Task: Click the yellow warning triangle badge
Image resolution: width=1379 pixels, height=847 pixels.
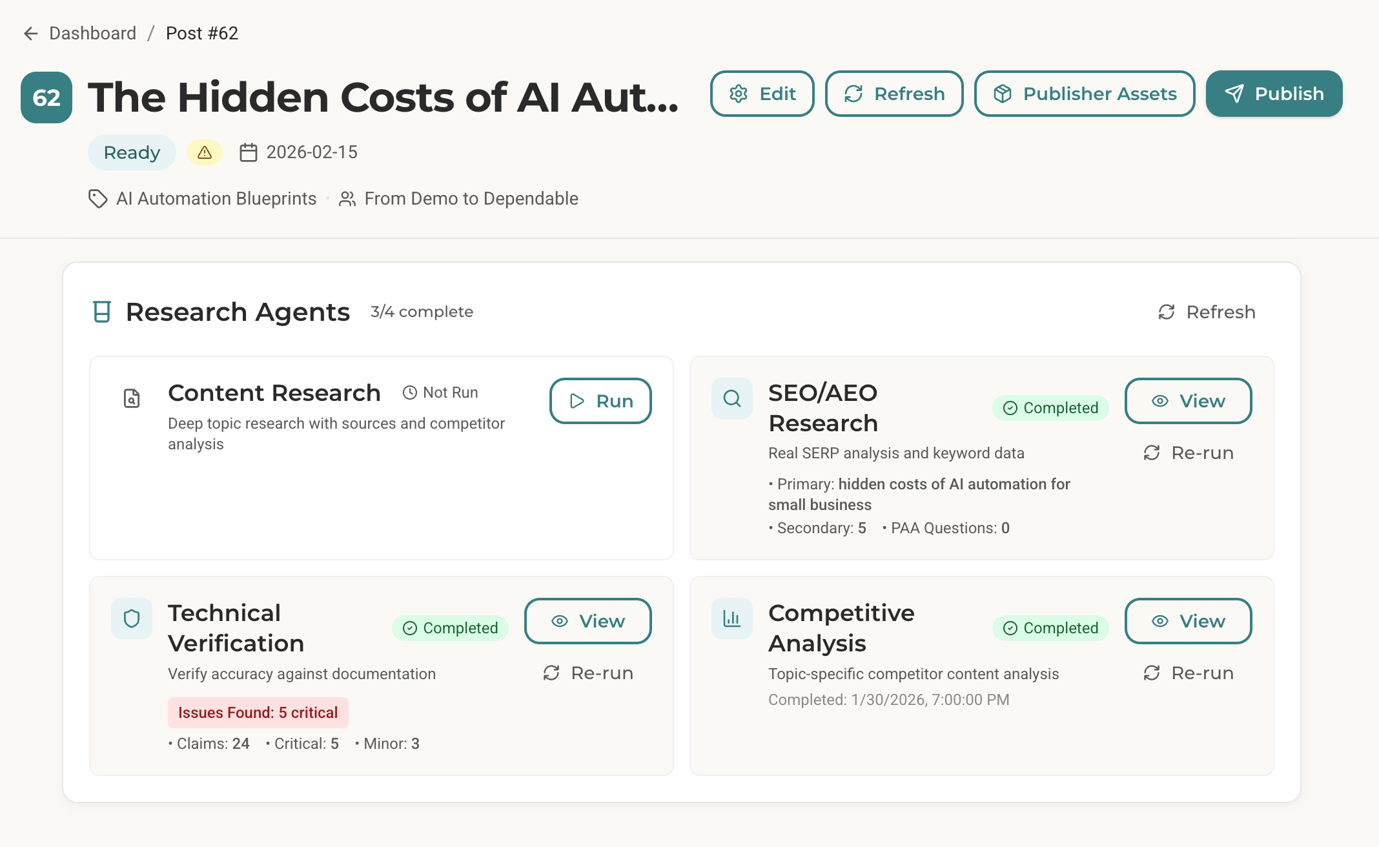Action: [x=205, y=152]
